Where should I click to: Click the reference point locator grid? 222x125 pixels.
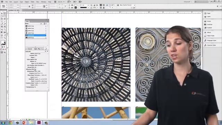pos(3,6)
